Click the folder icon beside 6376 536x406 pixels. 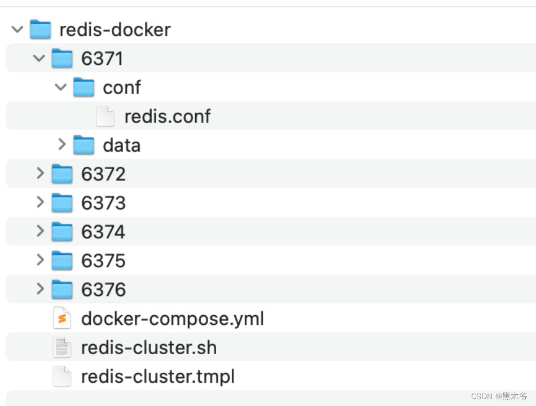point(62,289)
